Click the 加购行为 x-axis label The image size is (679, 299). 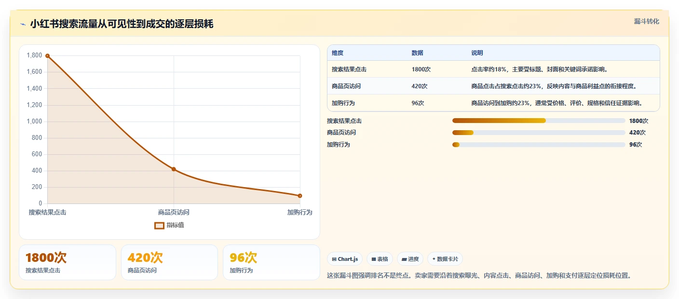pos(300,212)
